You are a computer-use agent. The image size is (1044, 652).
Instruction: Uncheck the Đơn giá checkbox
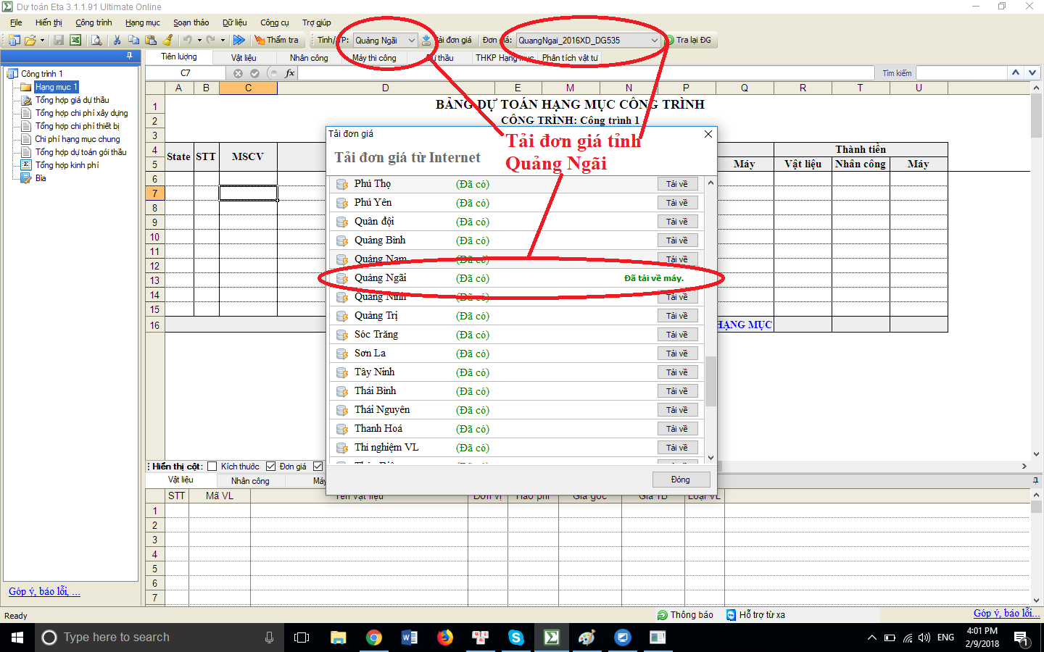tap(271, 467)
